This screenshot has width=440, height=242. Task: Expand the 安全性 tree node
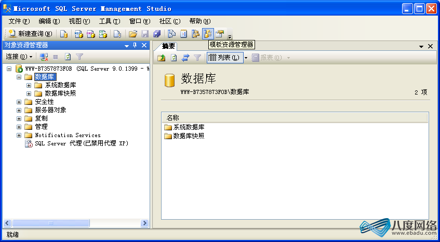pyautogui.click(x=19, y=102)
